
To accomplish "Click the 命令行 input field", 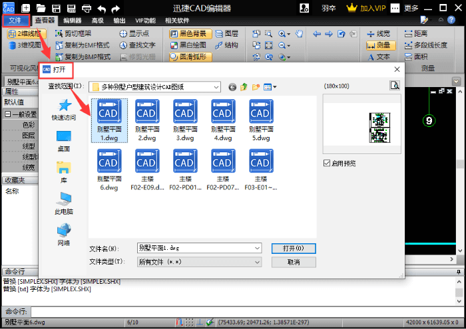I will click(x=247, y=312).
